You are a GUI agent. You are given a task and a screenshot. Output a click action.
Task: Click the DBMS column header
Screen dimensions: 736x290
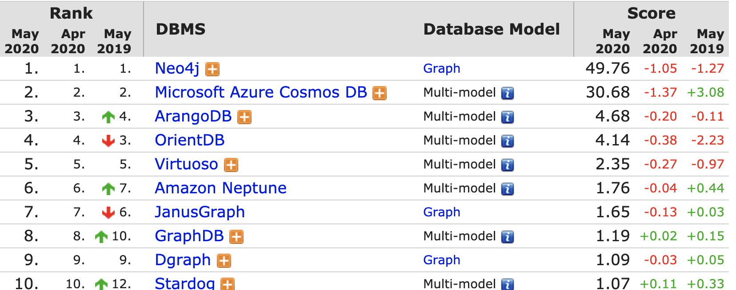[181, 29]
